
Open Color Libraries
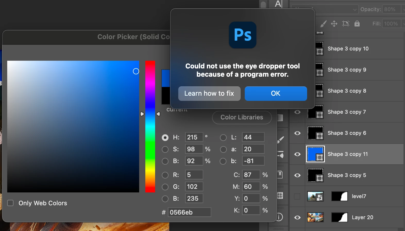[242, 117]
